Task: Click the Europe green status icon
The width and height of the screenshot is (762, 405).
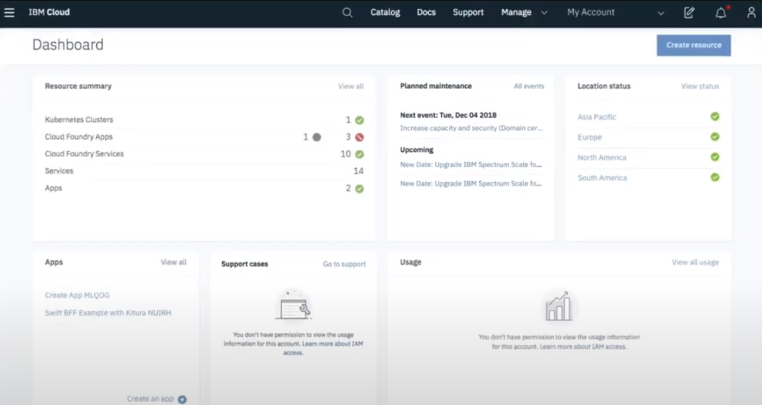Action: (x=715, y=137)
